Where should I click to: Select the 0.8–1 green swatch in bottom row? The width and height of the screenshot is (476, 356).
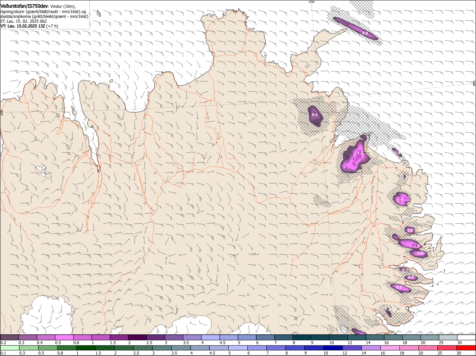click(67, 348)
